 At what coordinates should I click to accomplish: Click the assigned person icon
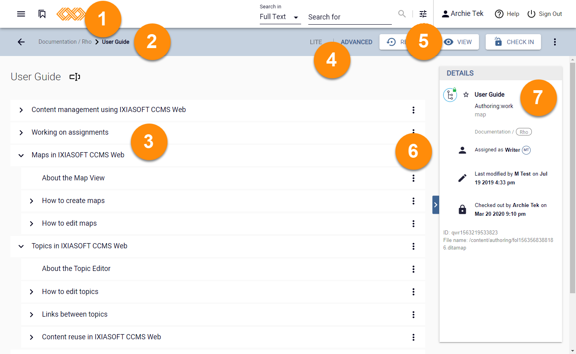click(462, 150)
